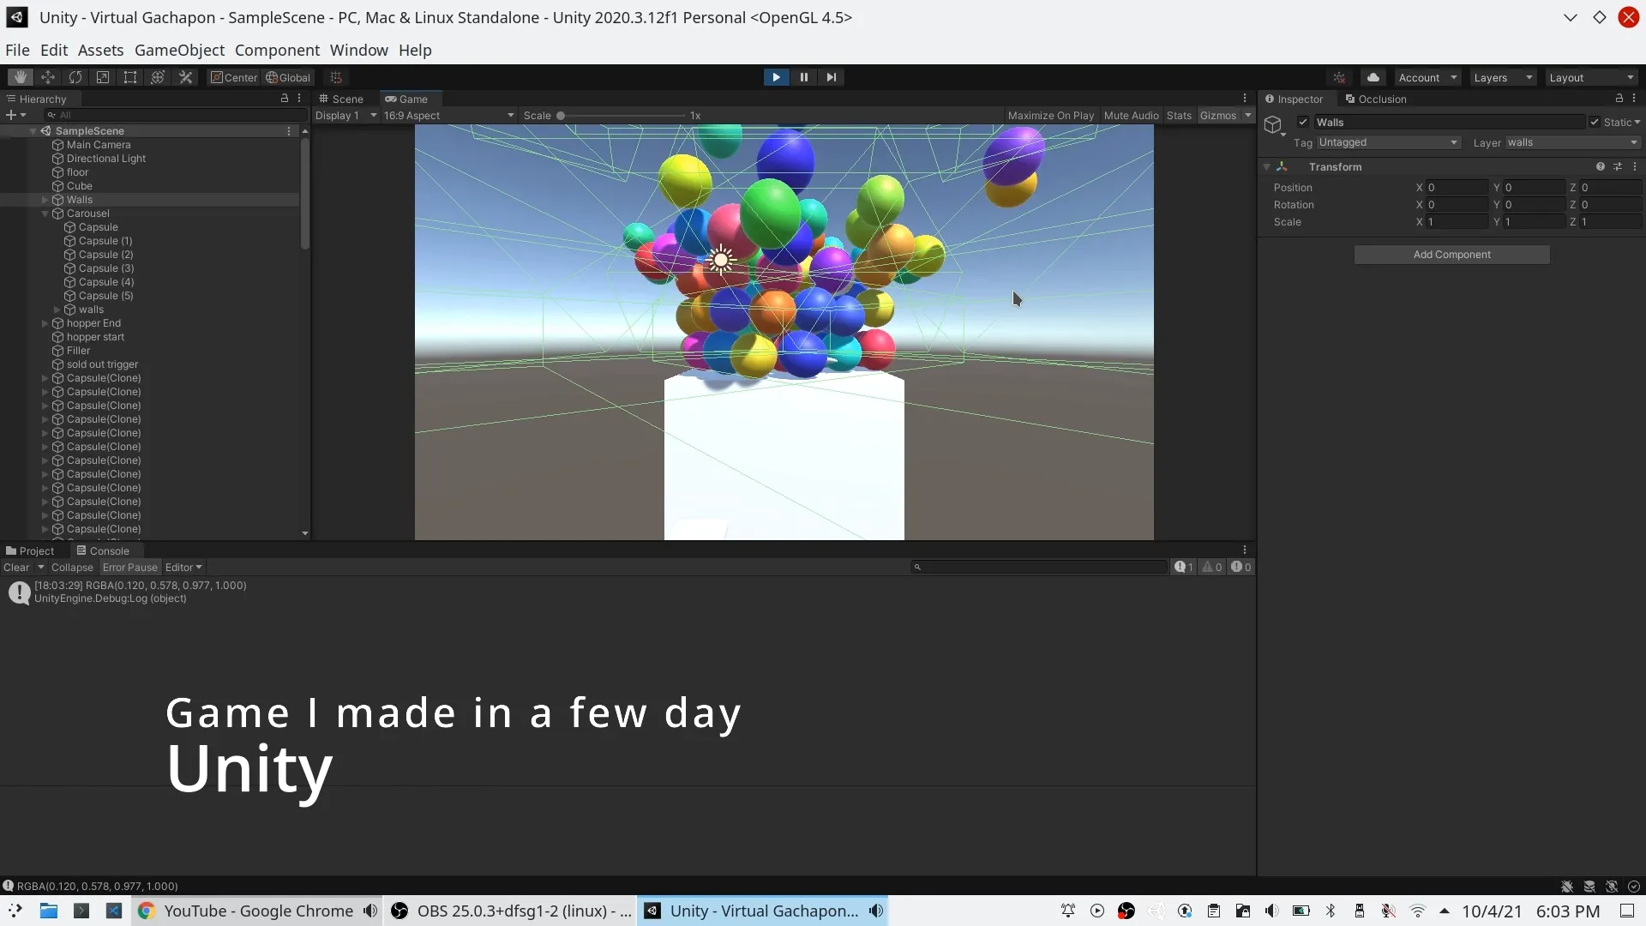Image resolution: width=1646 pixels, height=926 pixels.
Task: Click the Add Component button in Inspector
Action: [1451, 255]
